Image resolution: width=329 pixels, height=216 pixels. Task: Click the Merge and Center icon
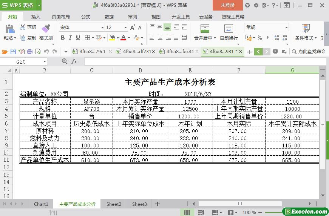[x=205, y=29]
